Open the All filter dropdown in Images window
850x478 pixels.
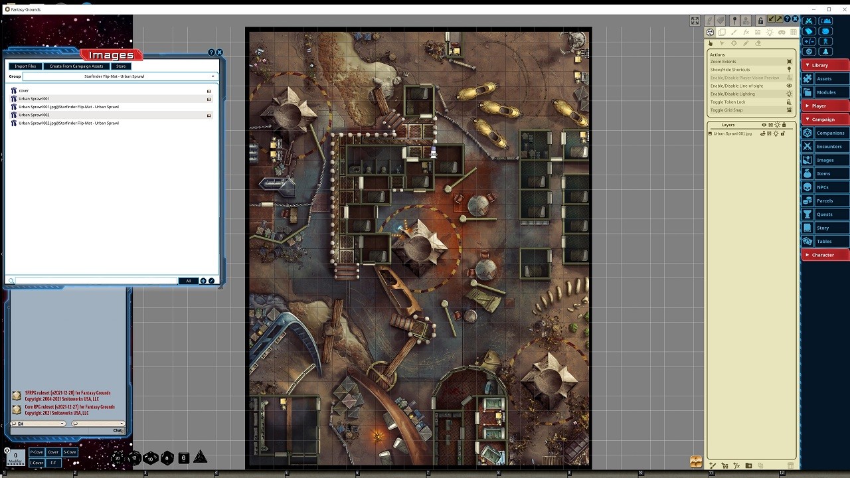tap(188, 280)
